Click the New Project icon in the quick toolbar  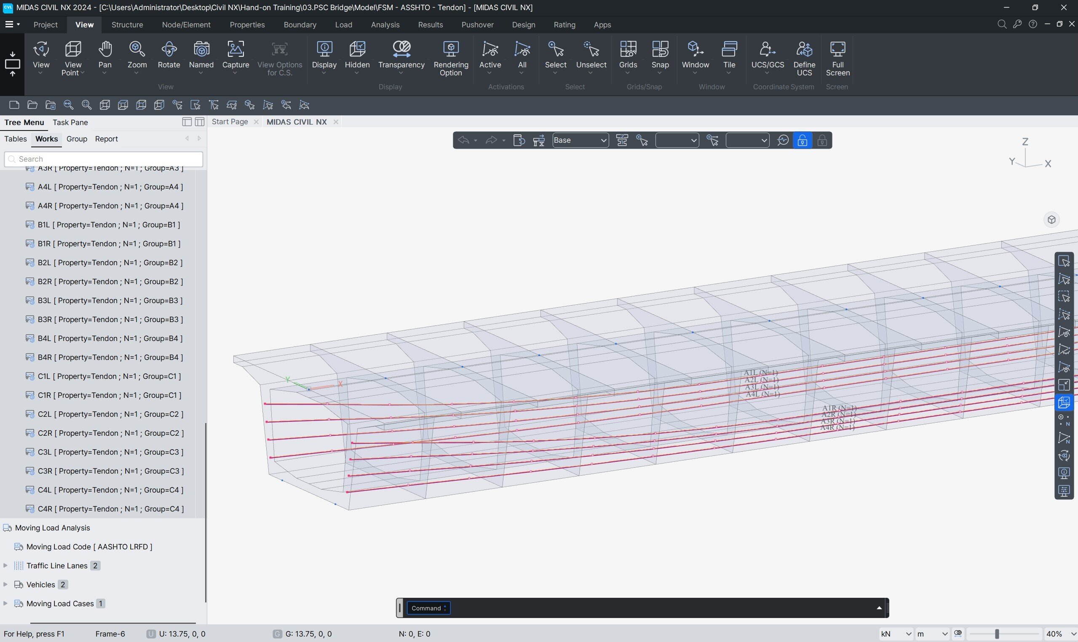[x=13, y=105]
